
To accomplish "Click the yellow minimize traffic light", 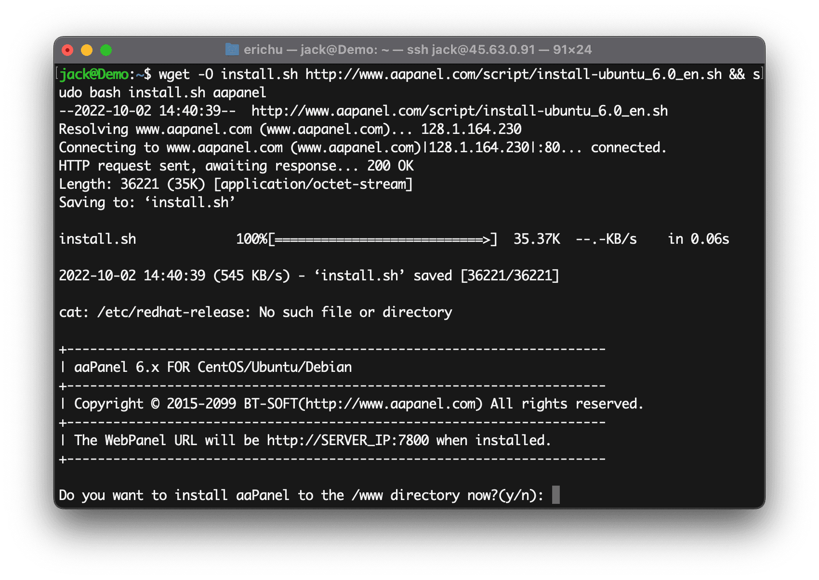I will [x=87, y=49].
